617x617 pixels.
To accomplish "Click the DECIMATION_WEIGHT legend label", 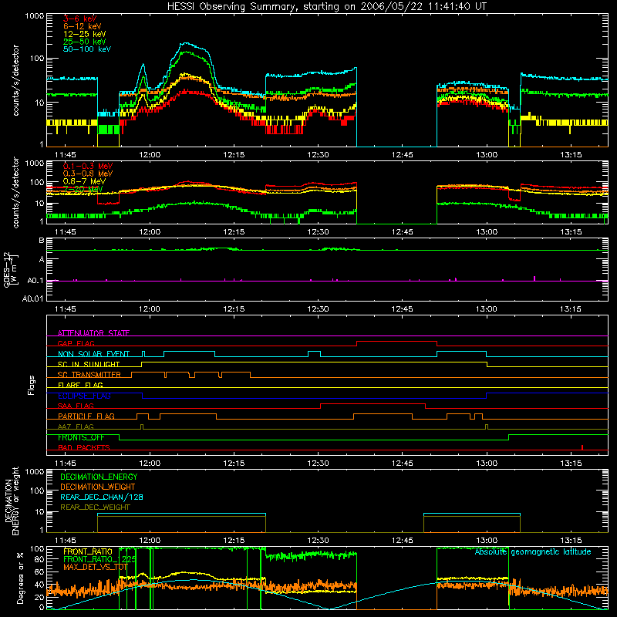I will pos(98,487).
